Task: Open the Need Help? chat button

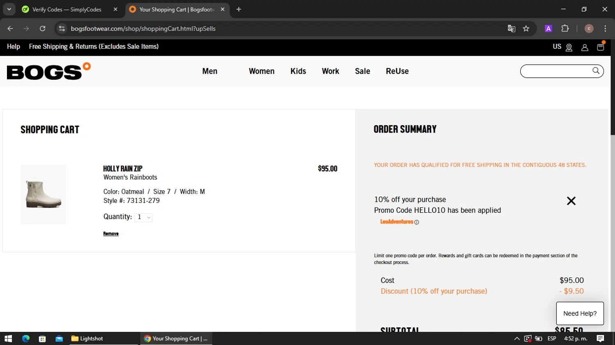Action: [x=580, y=313]
